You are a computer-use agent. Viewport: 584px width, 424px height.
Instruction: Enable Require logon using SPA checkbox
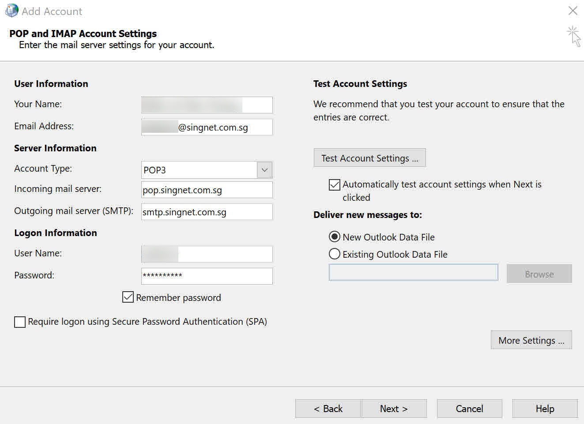point(20,322)
